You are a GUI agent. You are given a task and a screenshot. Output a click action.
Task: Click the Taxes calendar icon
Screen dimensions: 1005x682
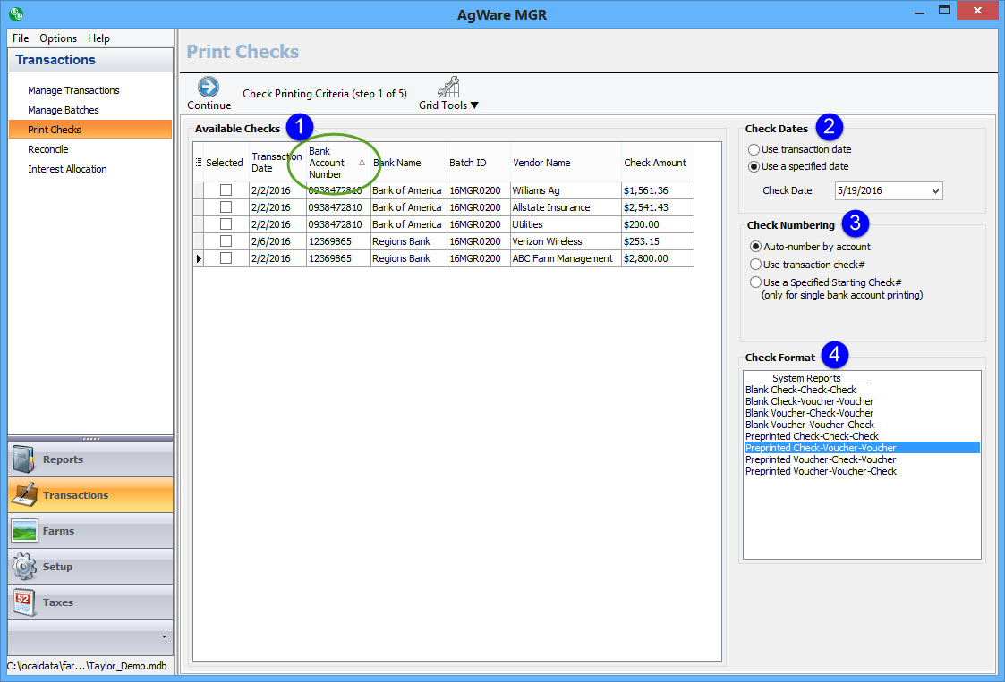point(24,602)
